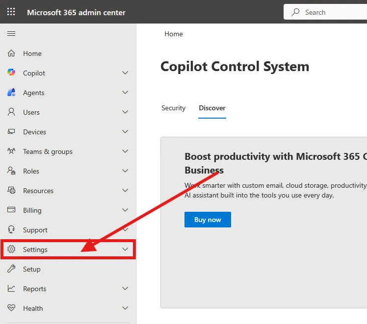Collapse the navigation menu hamburger icon
The height and width of the screenshot is (324, 367).
[x=11, y=34]
